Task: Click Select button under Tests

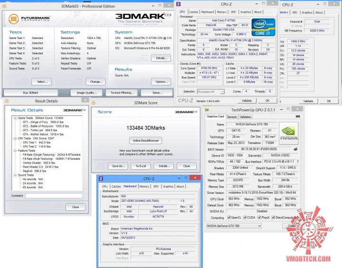Action: point(41,82)
